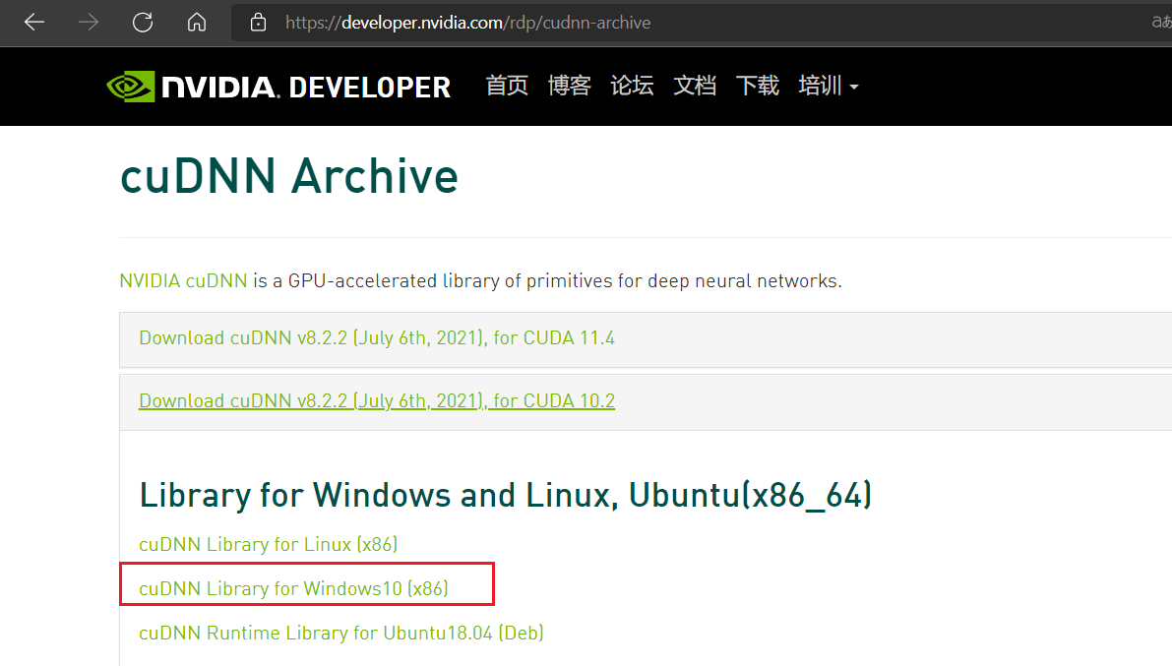Expand cuDNN v8.2.2 for CUDA 11.4
1172x666 pixels.
pyautogui.click(x=377, y=337)
